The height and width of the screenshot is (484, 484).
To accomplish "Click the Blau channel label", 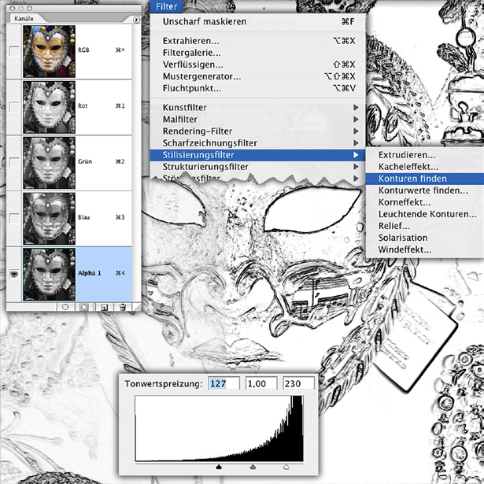I will click(83, 217).
